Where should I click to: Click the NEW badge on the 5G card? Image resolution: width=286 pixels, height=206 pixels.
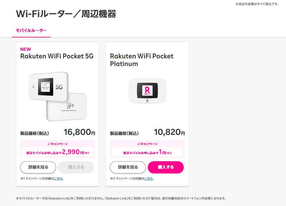pyautogui.click(x=26, y=49)
